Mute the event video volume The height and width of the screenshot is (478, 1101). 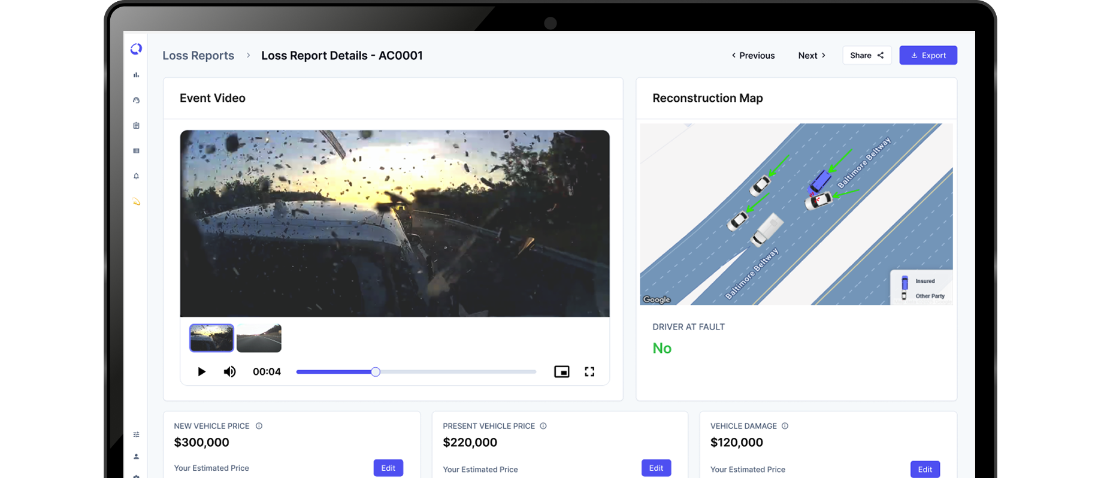click(x=229, y=372)
